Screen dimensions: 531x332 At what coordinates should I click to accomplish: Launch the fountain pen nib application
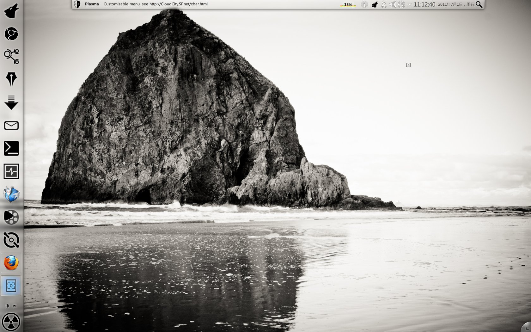(x=11, y=79)
